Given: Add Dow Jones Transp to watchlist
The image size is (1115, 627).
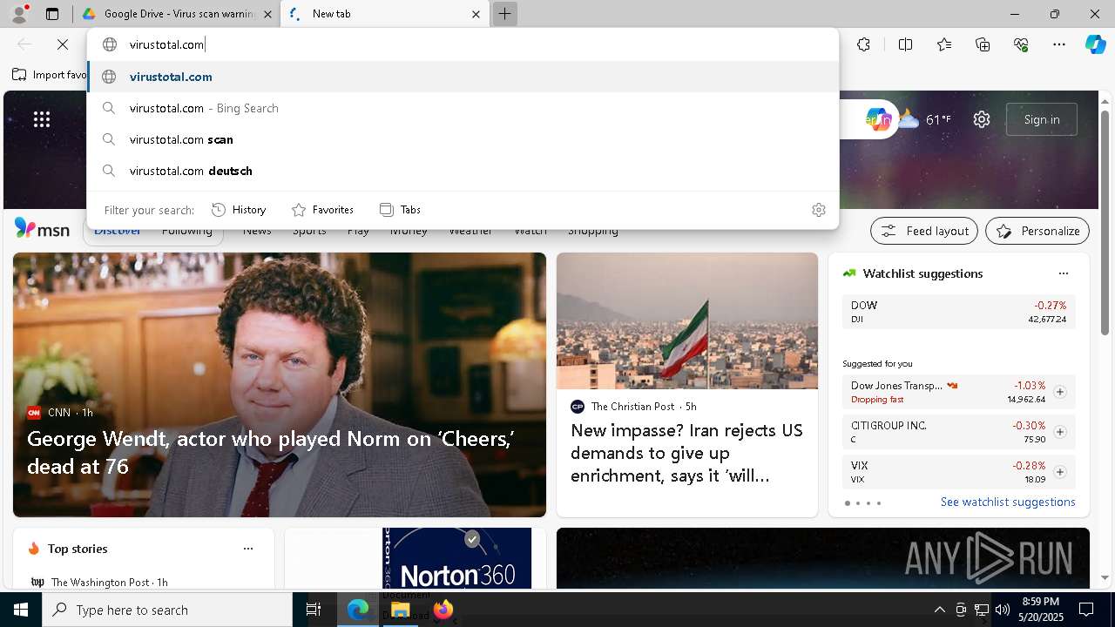Looking at the screenshot, I should pos(1059,392).
